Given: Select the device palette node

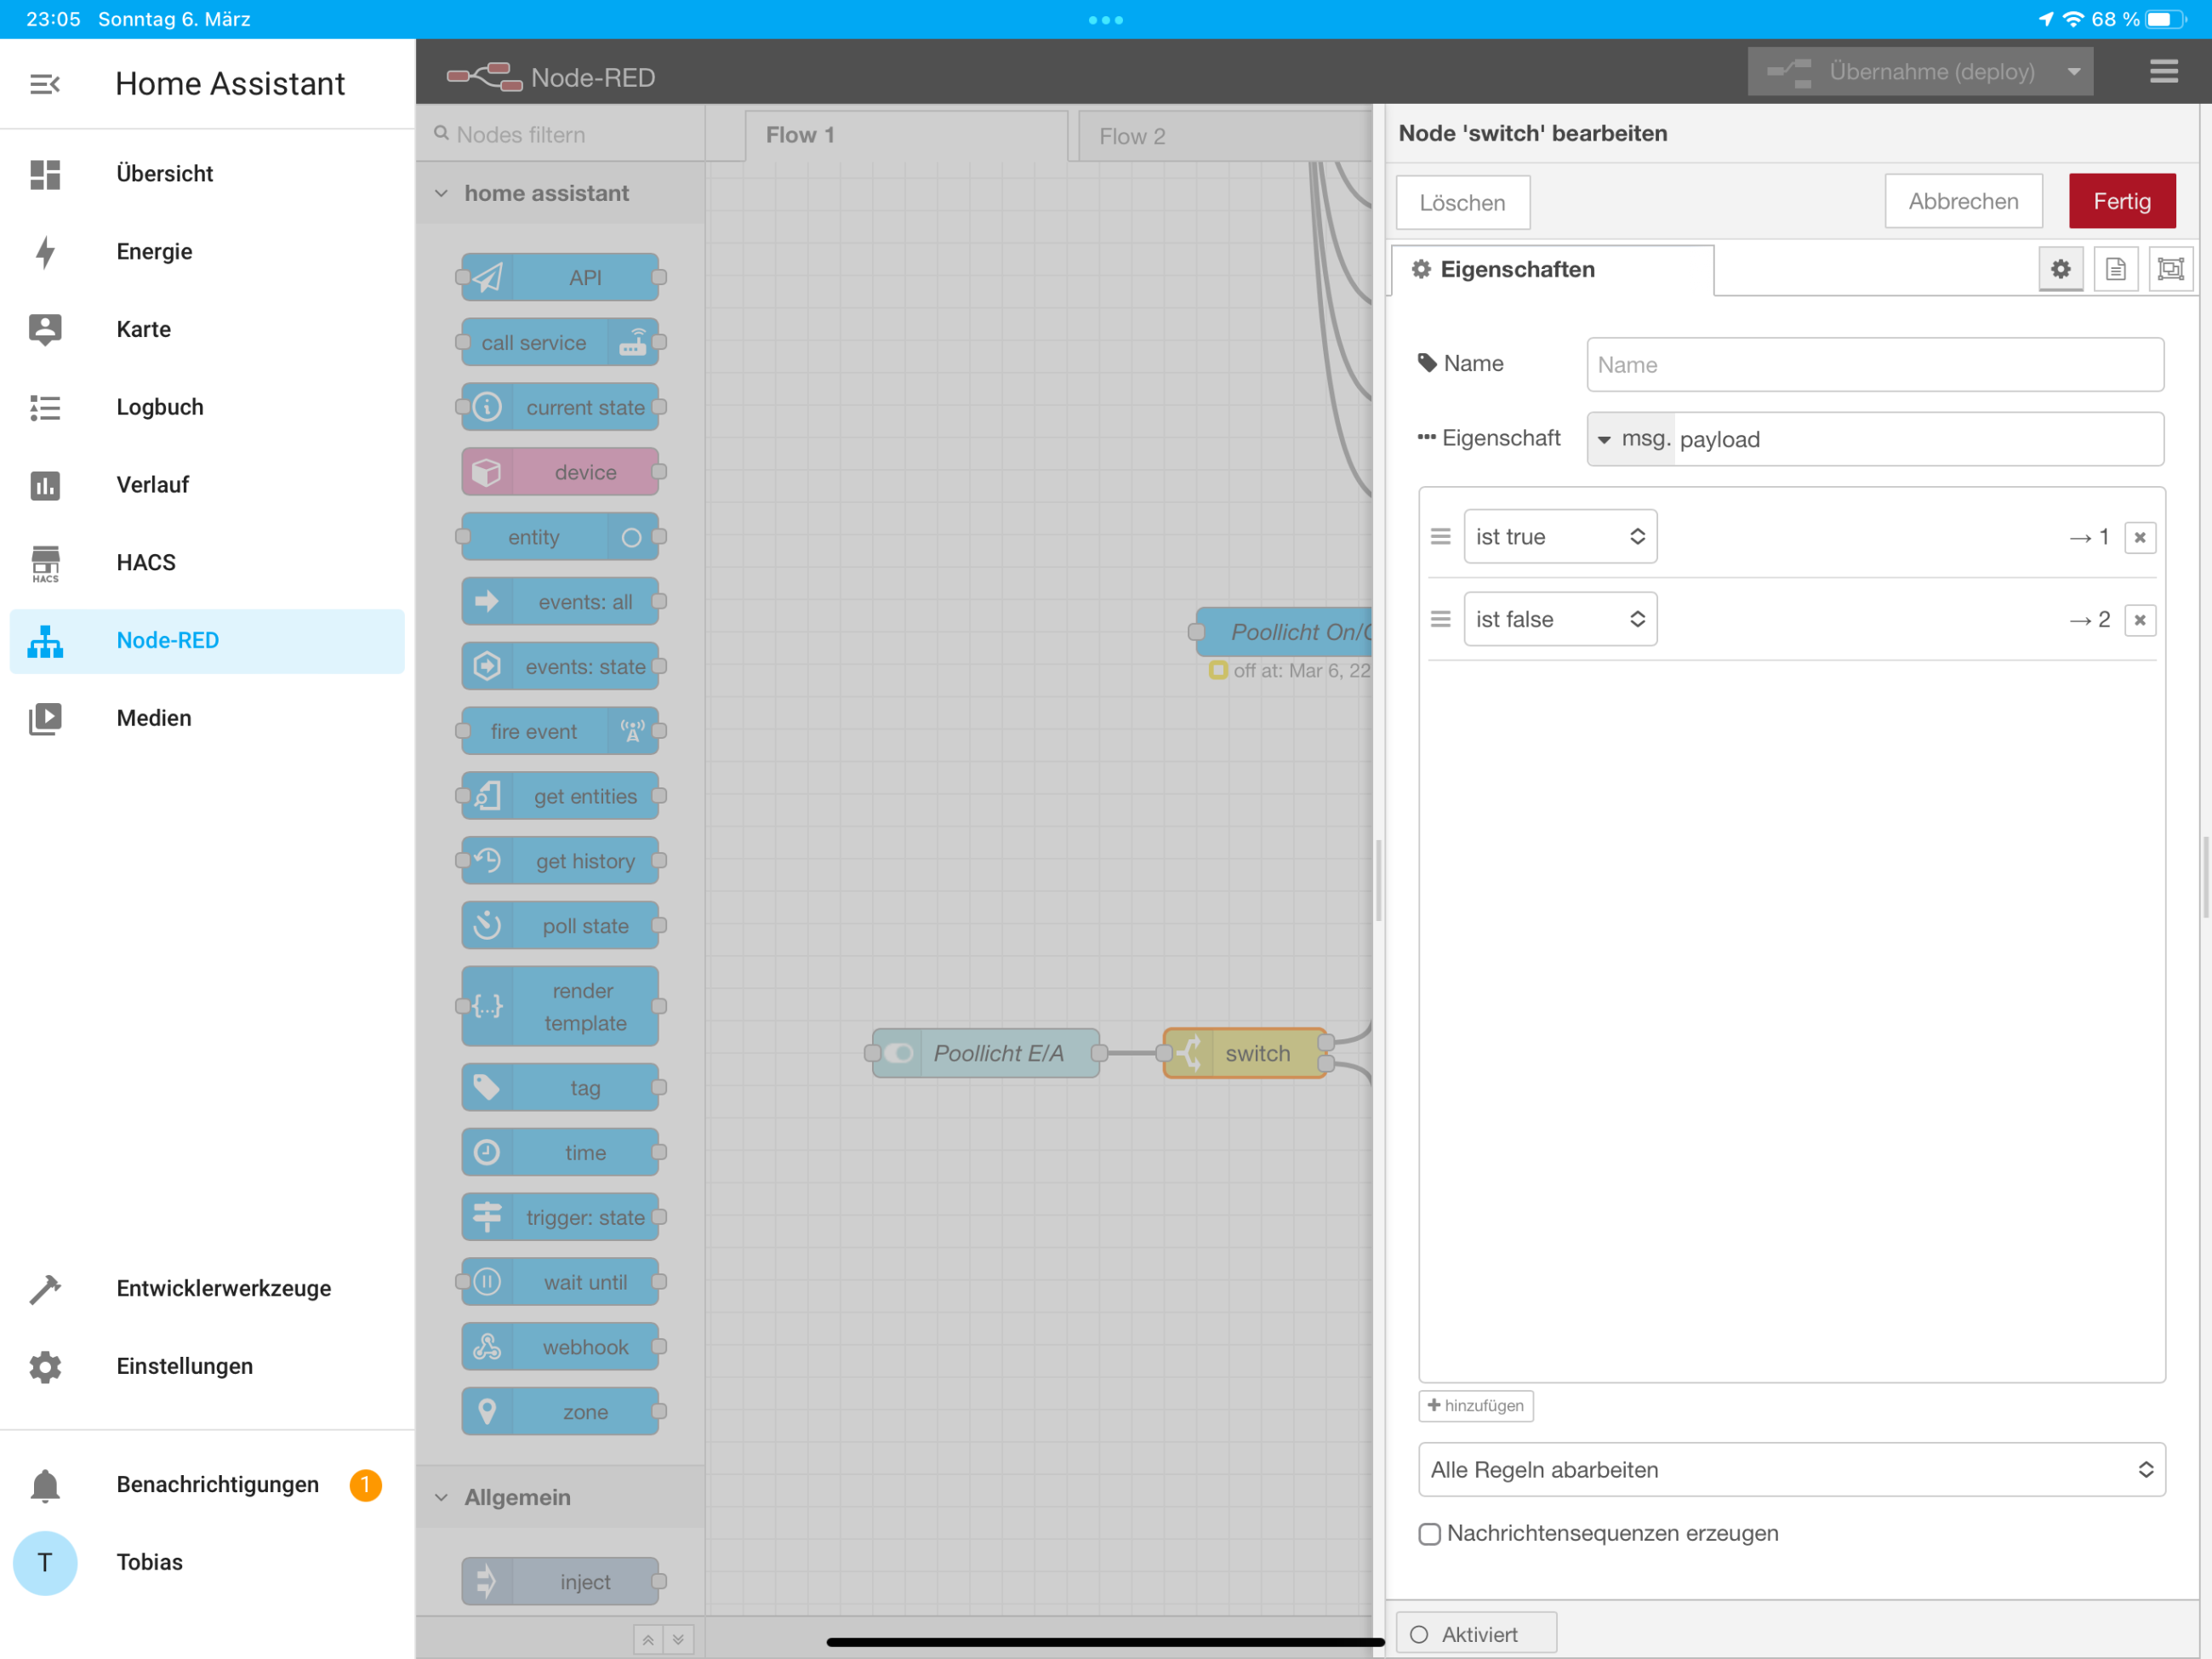Looking at the screenshot, I should (x=560, y=473).
